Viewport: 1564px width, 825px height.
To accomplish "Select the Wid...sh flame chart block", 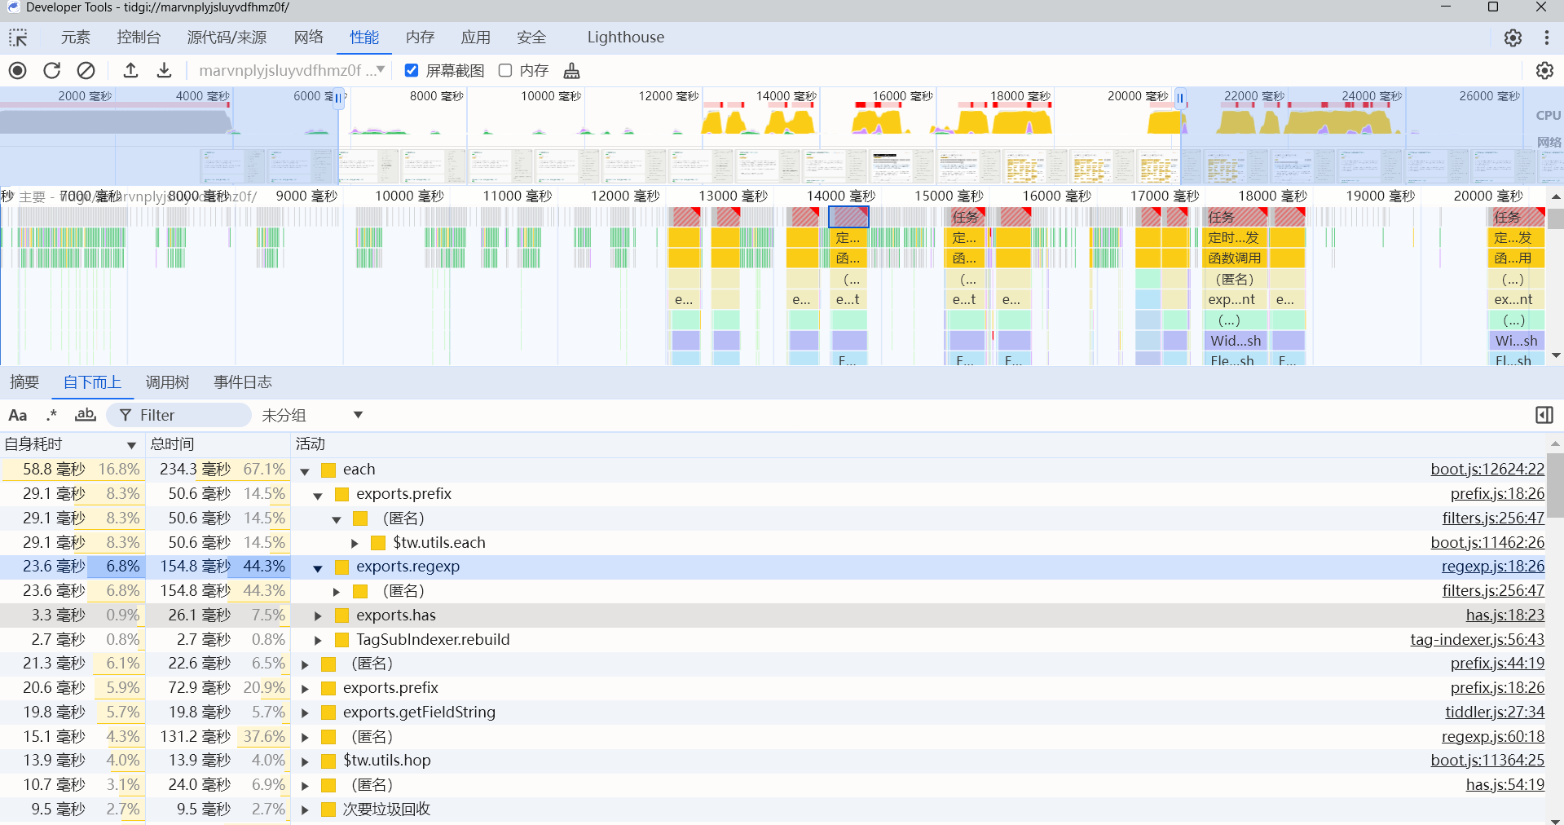I will tap(1236, 341).
